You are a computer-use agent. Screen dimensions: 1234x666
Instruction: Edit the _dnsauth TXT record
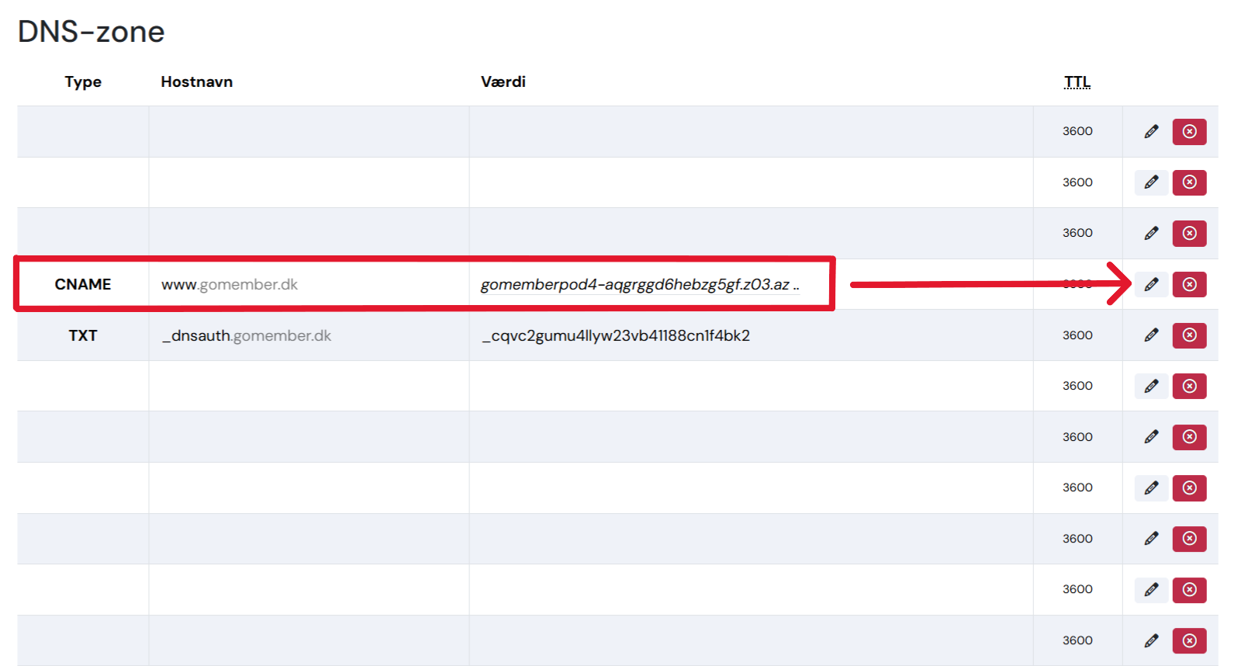1151,335
